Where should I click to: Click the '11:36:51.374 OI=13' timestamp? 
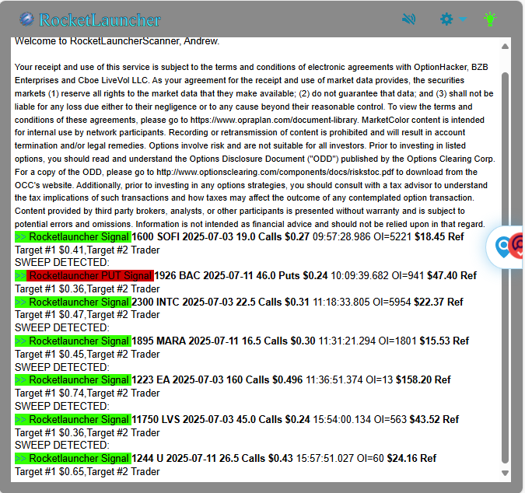click(349, 380)
